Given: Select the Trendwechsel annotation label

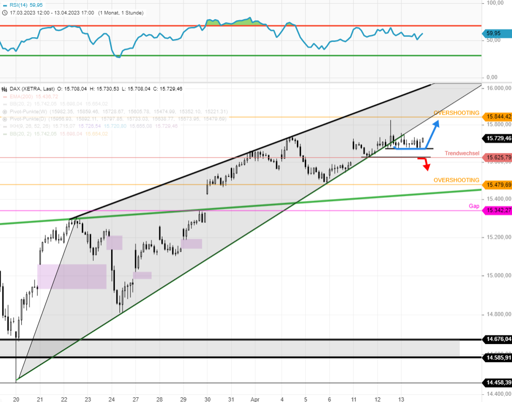Looking at the screenshot, I should 462,153.
